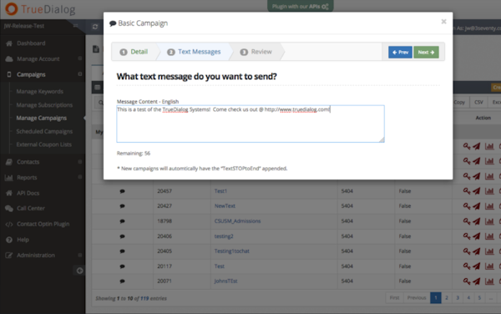Go to the Review wizard step
The height and width of the screenshot is (314, 501).
point(258,52)
